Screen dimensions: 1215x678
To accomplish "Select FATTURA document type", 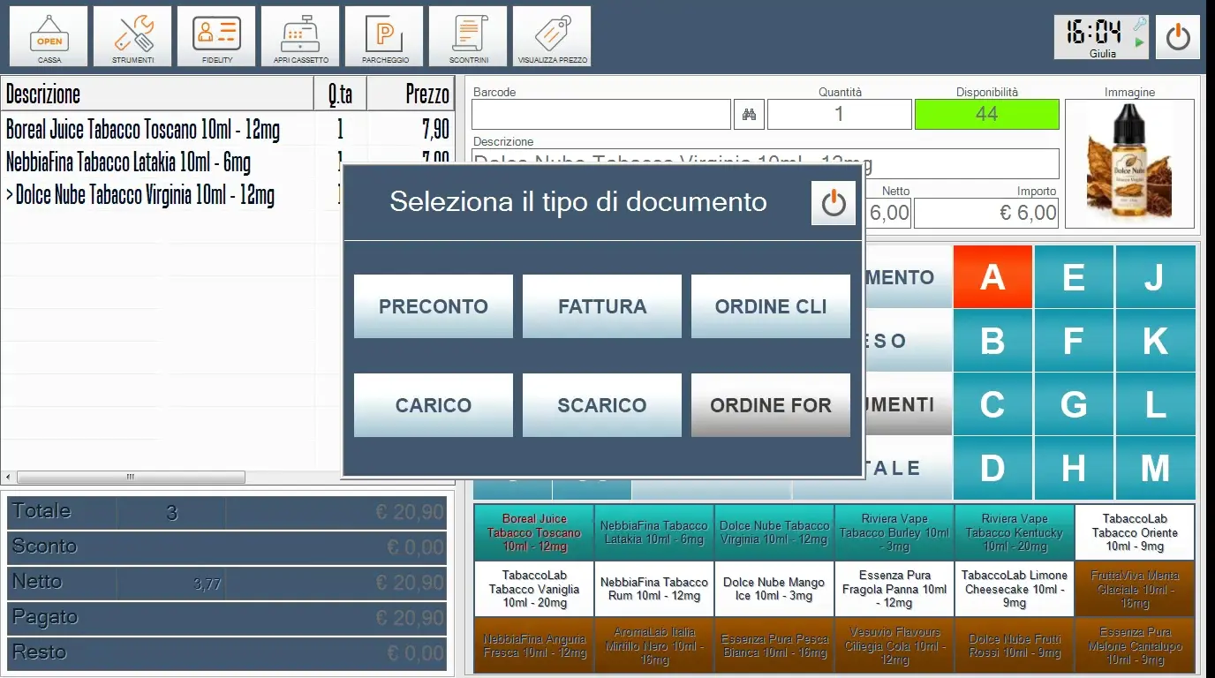I will click(x=602, y=306).
